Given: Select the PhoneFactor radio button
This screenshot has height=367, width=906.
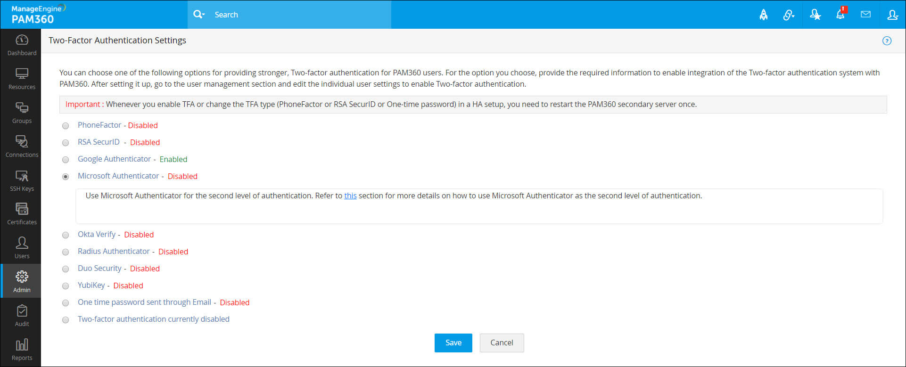Looking at the screenshot, I should point(66,126).
